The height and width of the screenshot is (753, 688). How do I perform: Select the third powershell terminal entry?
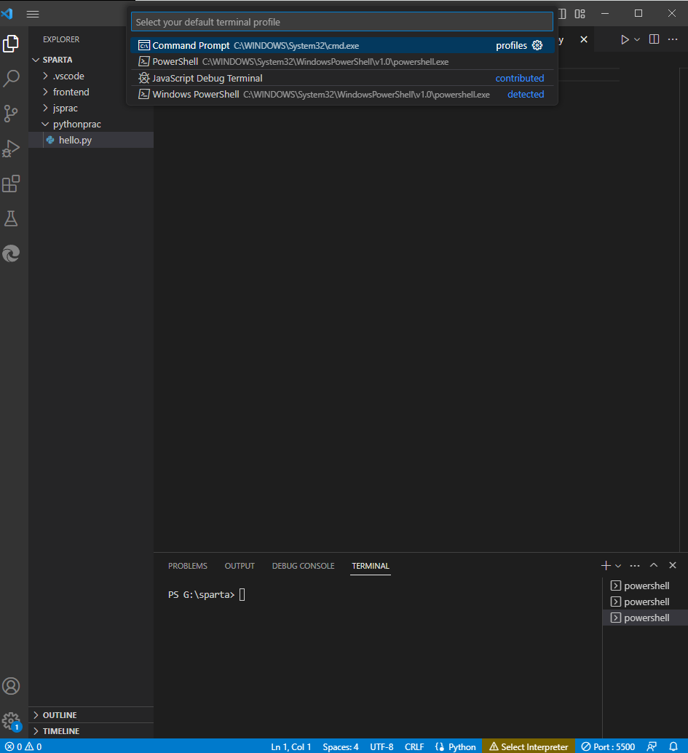pyautogui.click(x=645, y=618)
